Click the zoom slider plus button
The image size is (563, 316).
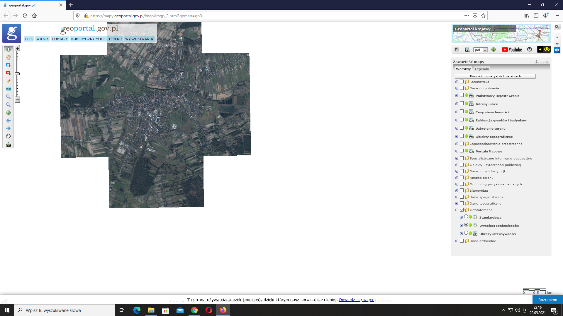pyautogui.click(x=17, y=48)
